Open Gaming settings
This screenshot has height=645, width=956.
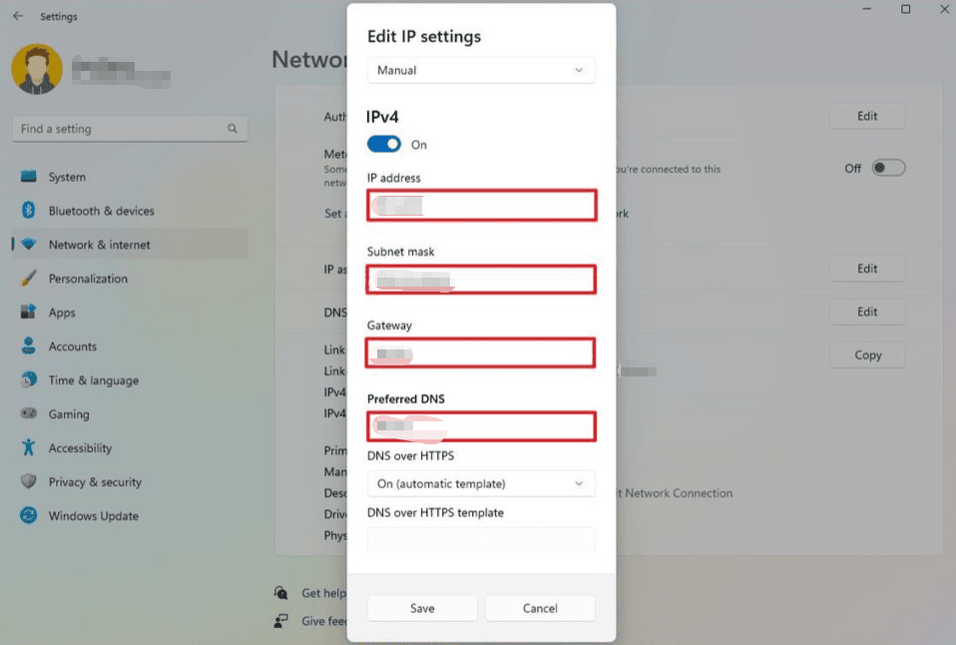[x=130, y=413]
